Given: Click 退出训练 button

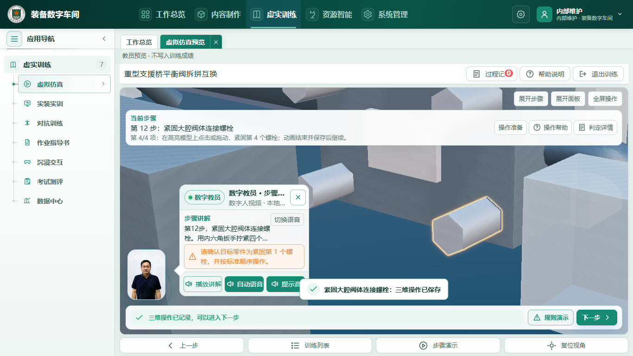Looking at the screenshot, I should coord(598,74).
